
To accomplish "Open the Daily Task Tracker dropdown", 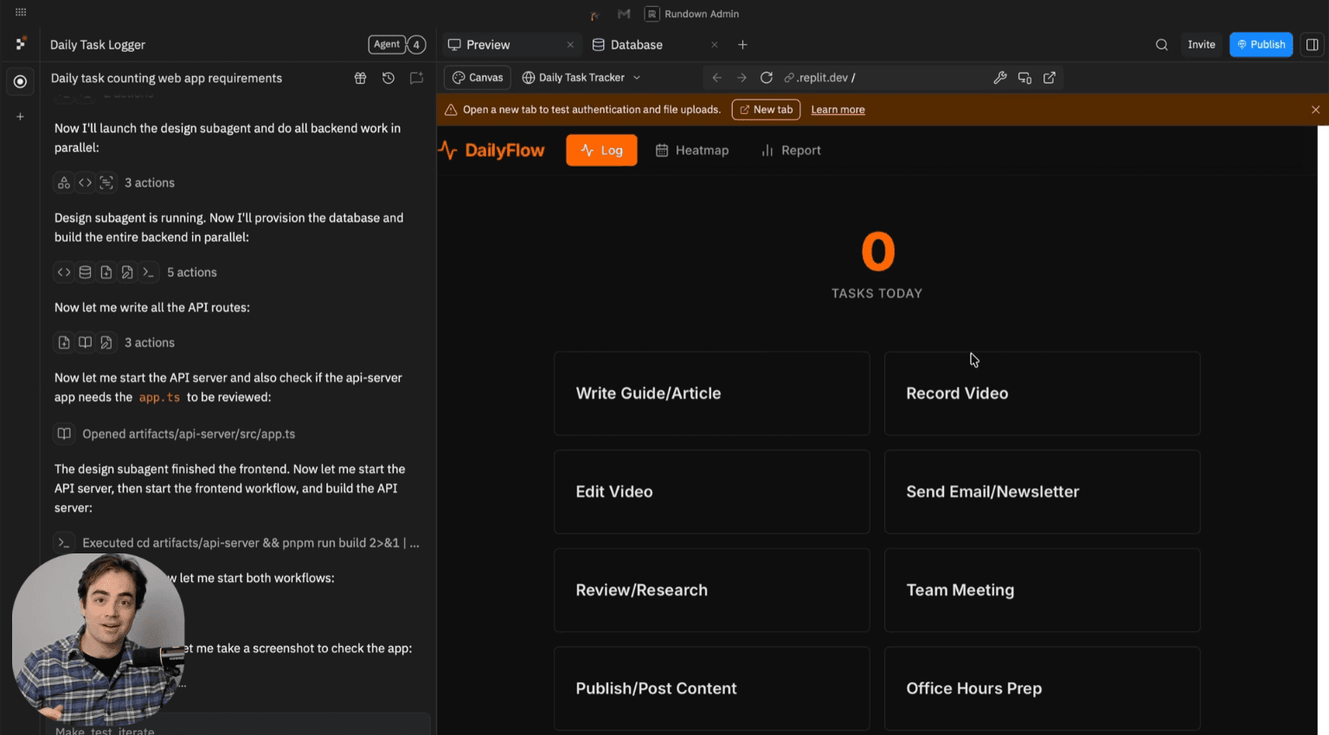I will [581, 77].
